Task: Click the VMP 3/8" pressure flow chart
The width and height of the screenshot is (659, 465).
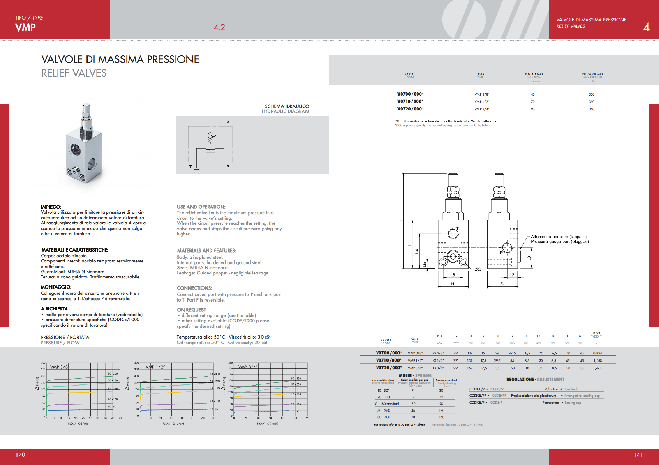Action: point(79,394)
